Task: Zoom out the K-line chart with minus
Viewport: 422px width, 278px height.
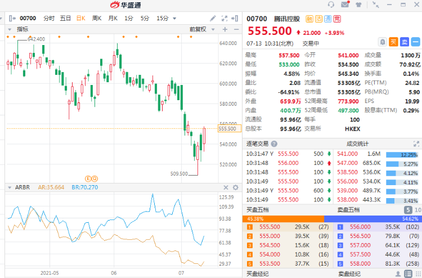Action: coord(236,29)
